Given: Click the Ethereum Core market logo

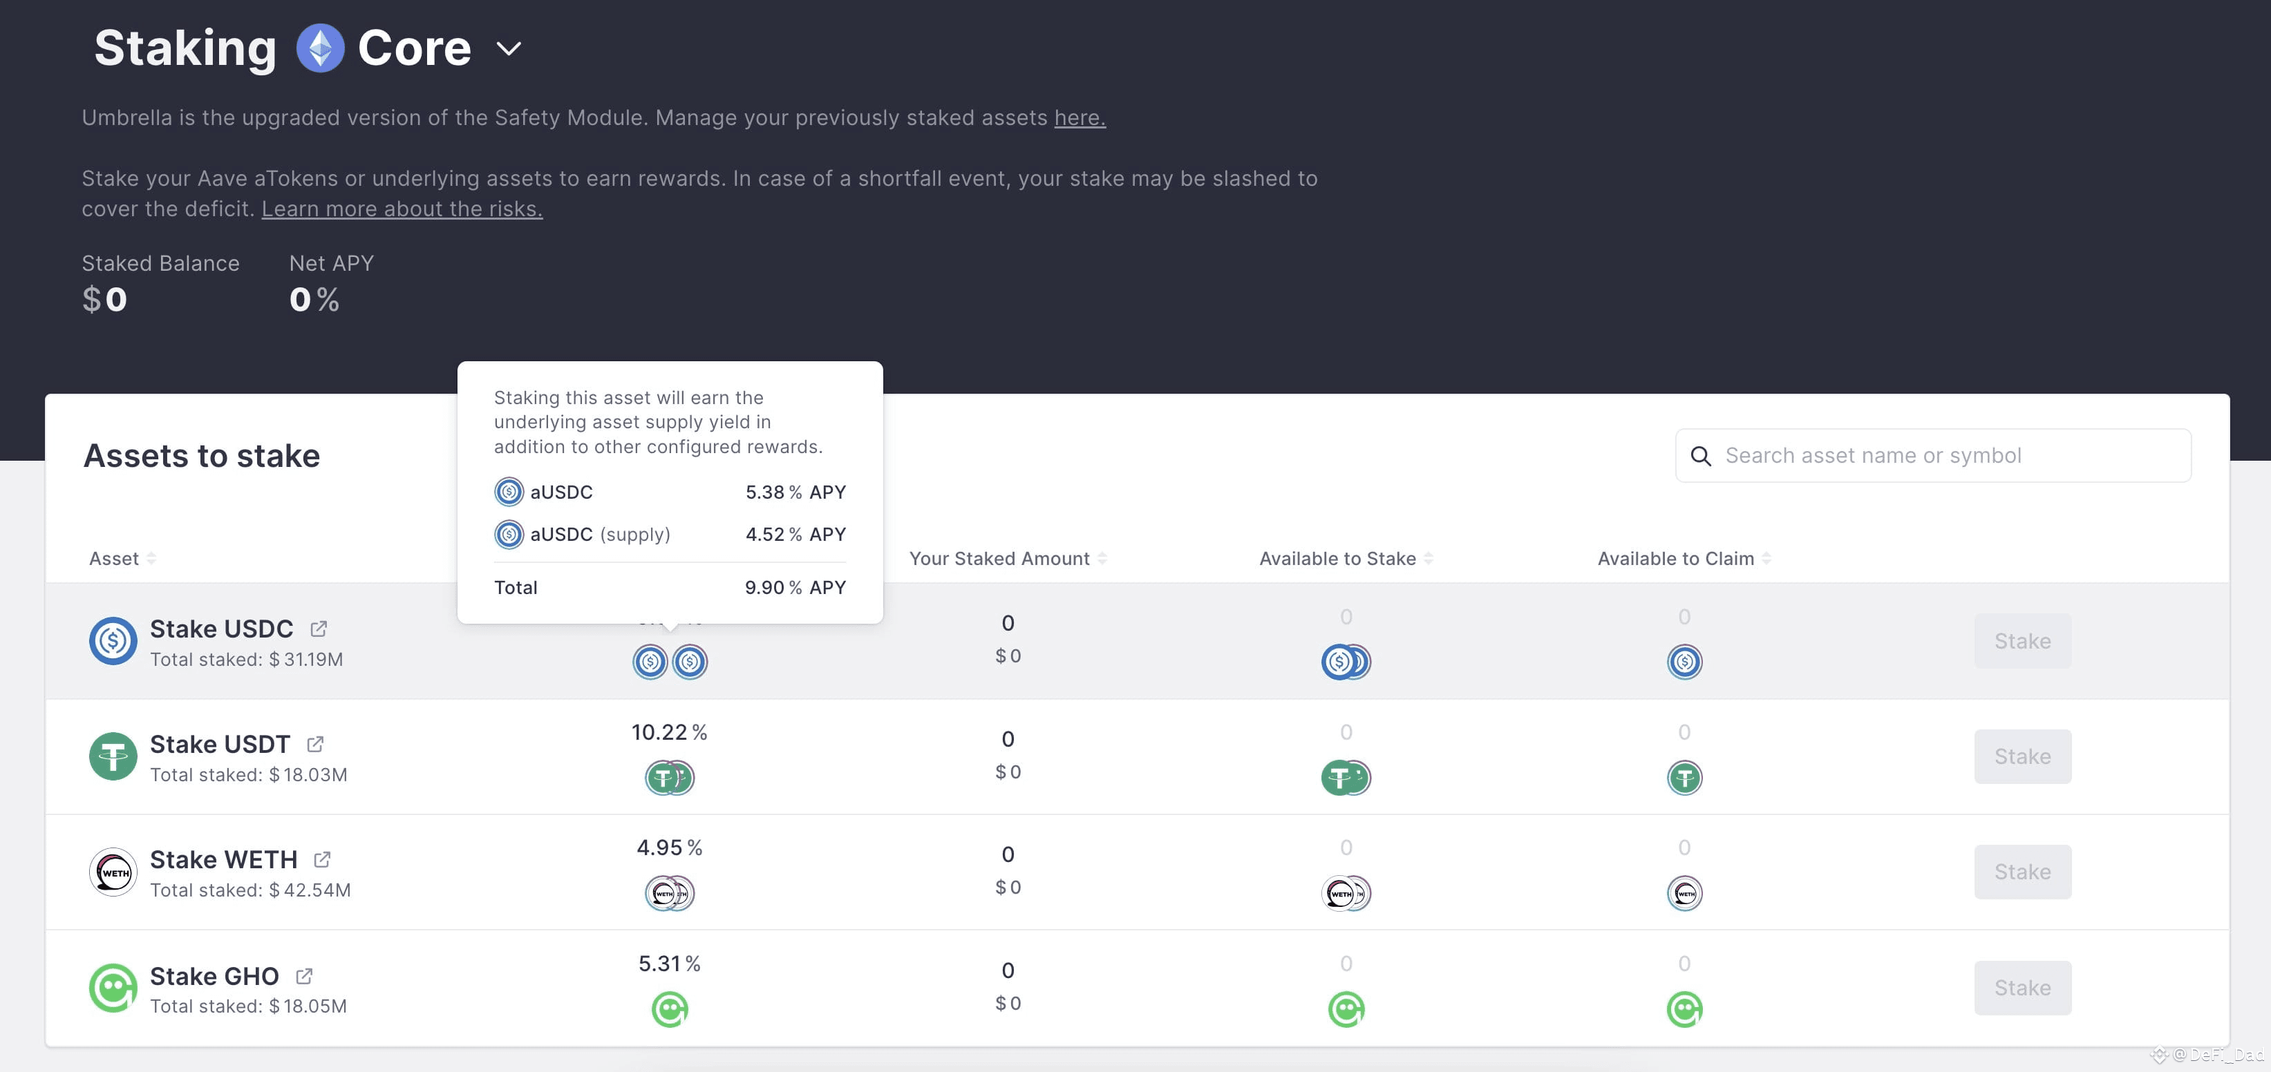Looking at the screenshot, I should tap(319, 48).
